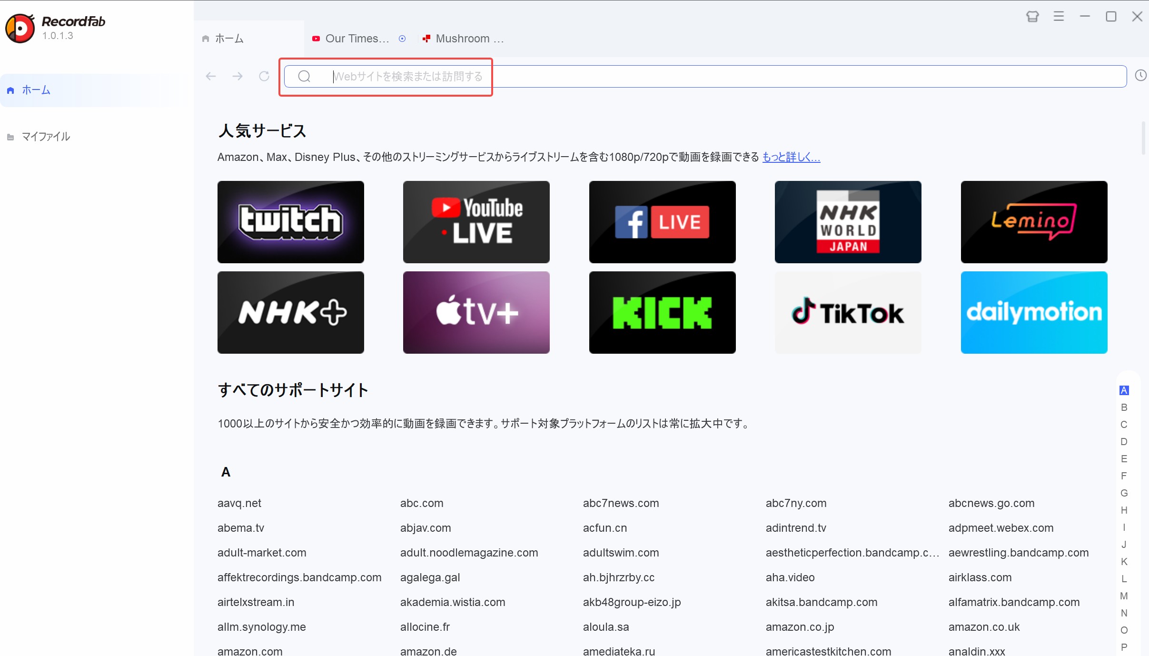
Task: Open aha.video site link
Action: tap(790, 577)
